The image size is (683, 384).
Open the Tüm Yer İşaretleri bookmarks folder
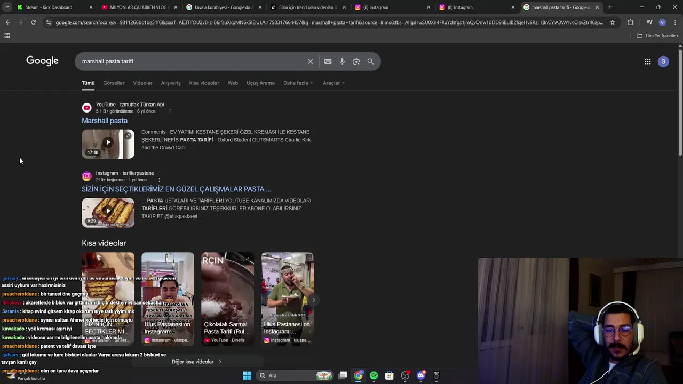657,35
